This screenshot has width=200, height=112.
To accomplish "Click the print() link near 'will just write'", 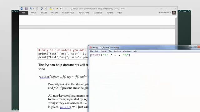I will pyautogui.click(x=65, y=107).
